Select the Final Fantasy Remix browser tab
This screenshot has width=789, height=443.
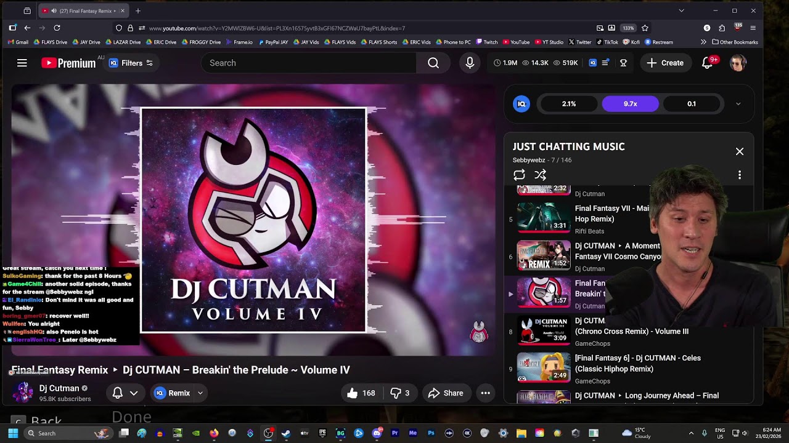[x=83, y=10]
